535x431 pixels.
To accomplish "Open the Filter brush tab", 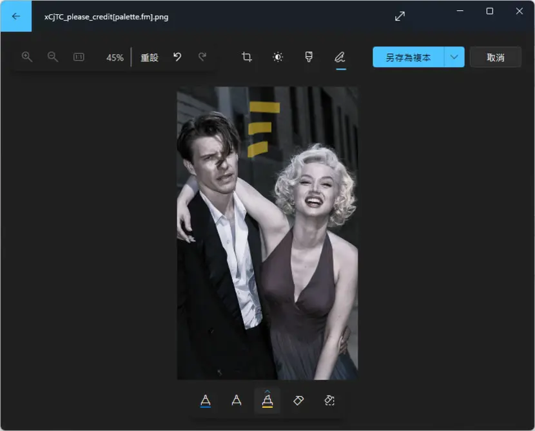I will click(x=309, y=57).
